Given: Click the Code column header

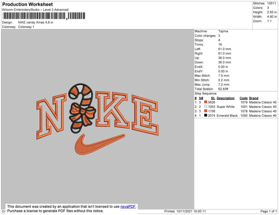Looking at the screenshot, I should tap(244, 98).
